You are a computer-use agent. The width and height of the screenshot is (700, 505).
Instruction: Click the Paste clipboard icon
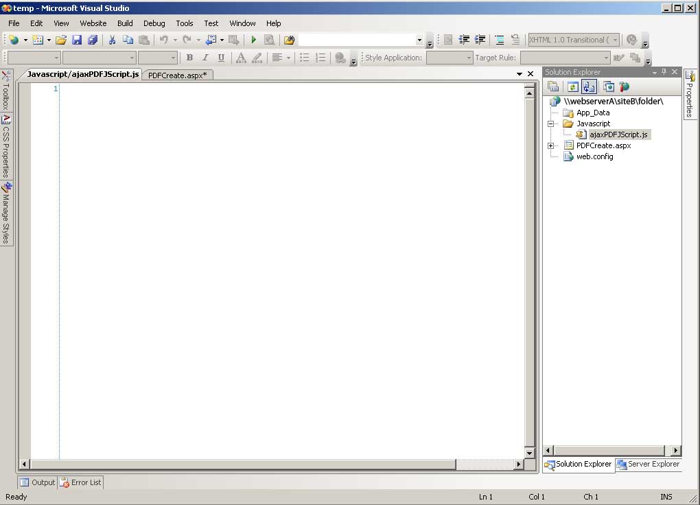(x=143, y=40)
